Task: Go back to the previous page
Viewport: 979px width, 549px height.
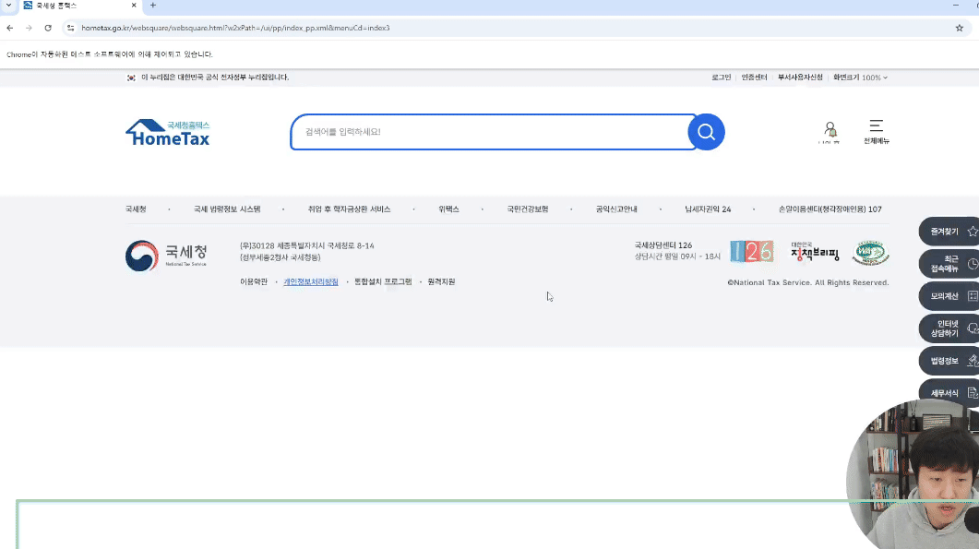Action: click(10, 28)
